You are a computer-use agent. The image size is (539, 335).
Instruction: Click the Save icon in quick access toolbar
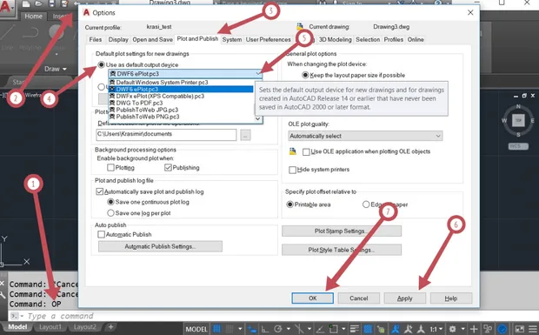click(51, 3)
